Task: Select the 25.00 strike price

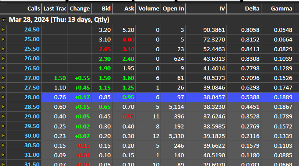Action: click(x=32, y=39)
